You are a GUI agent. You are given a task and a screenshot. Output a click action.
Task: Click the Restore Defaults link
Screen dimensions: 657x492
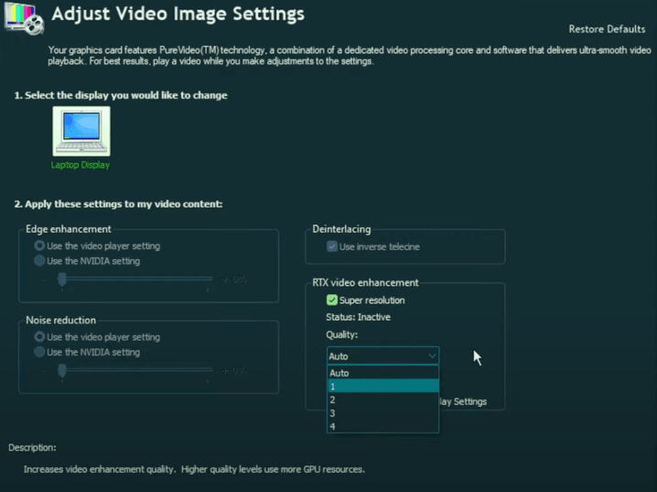tap(607, 29)
